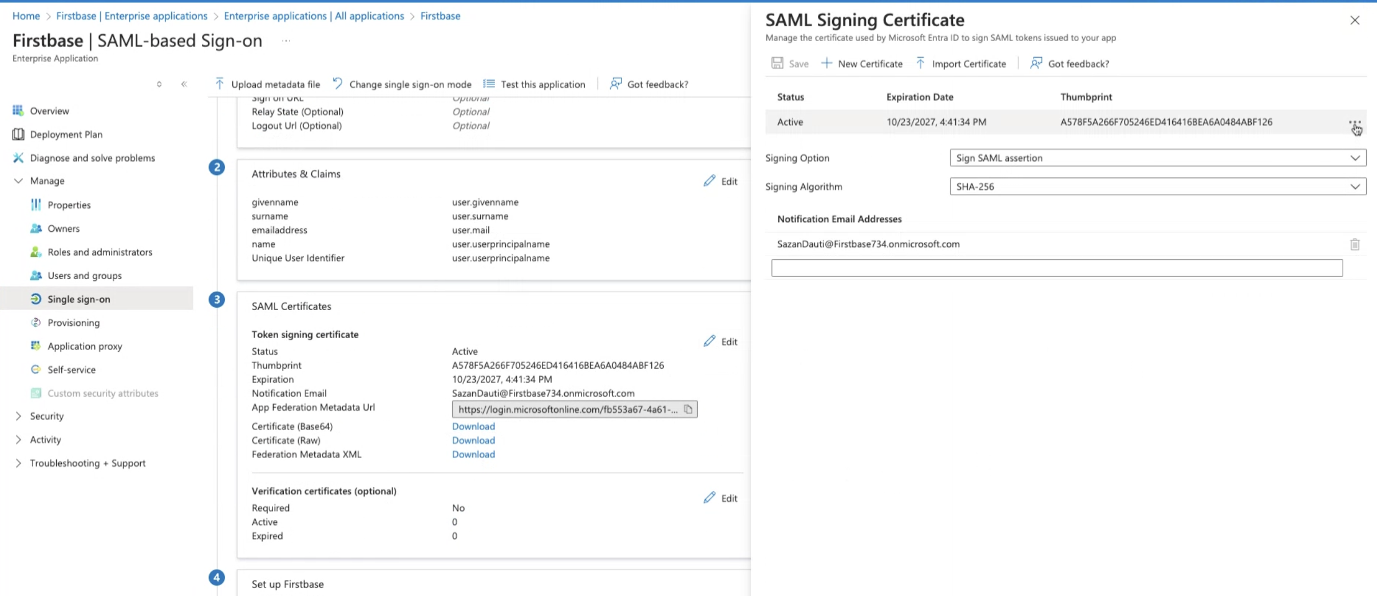This screenshot has width=1377, height=596.
Task: Click the Test this application list icon
Action: click(x=489, y=84)
